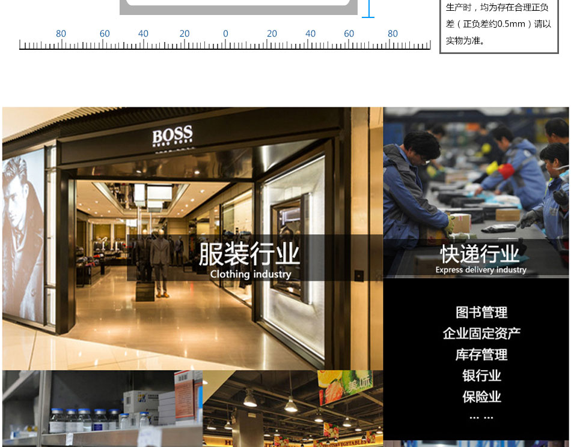Select the 'Clothing industry' English caption
The height and width of the screenshot is (447, 571).
pyautogui.click(x=250, y=274)
